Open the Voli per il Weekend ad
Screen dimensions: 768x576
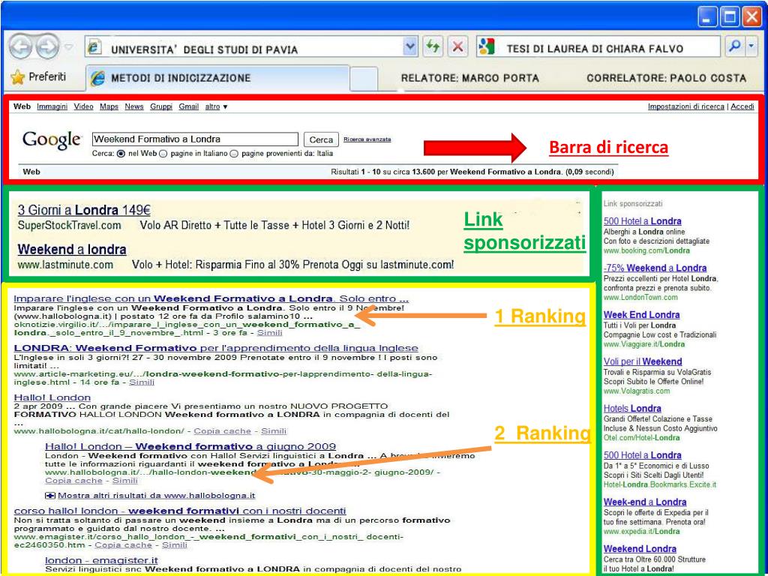(x=643, y=361)
